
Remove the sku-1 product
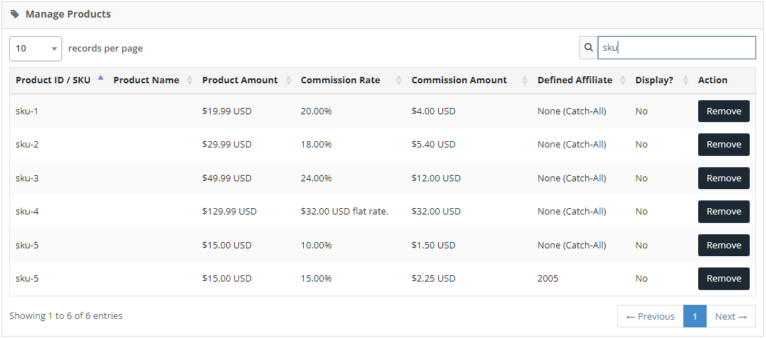pos(724,111)
